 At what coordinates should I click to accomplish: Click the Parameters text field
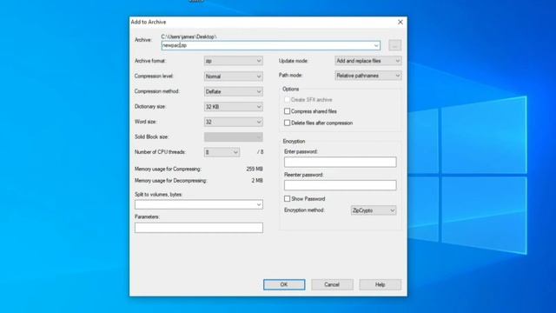pyautogui.click(x=199, y=228)
